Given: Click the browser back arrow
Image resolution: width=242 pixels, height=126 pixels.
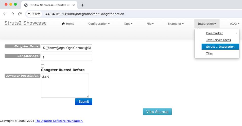Looking at the screenshot, I should pyautogui.click(x=5, y=14).
